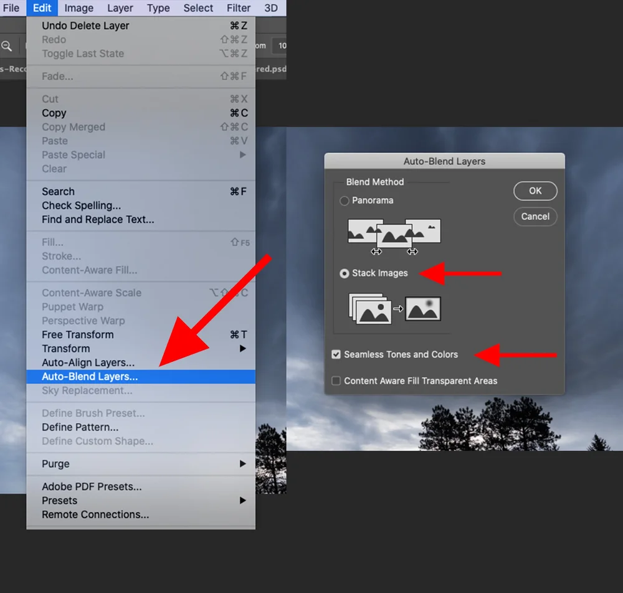This screenshot has width=623, height=593.
Task: Expand the Presets submenu
Action: click(x=59, y=500)
